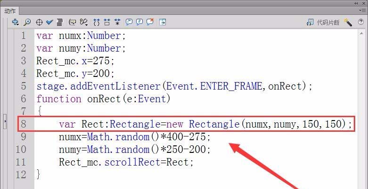
Task: Close the Actions panel with the X
Action: pos(363,3)
